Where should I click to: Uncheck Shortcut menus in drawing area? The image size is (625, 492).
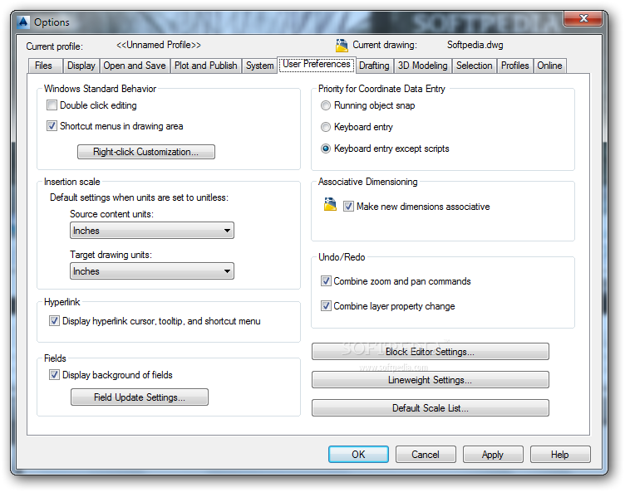coord(52,126)
